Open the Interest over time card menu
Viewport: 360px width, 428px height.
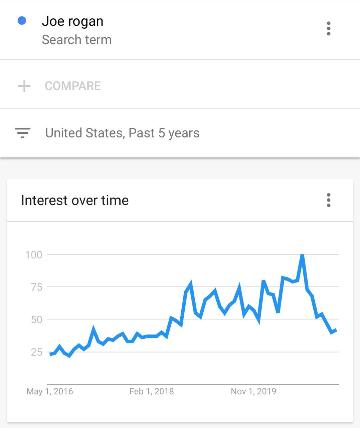click(329, 200)
